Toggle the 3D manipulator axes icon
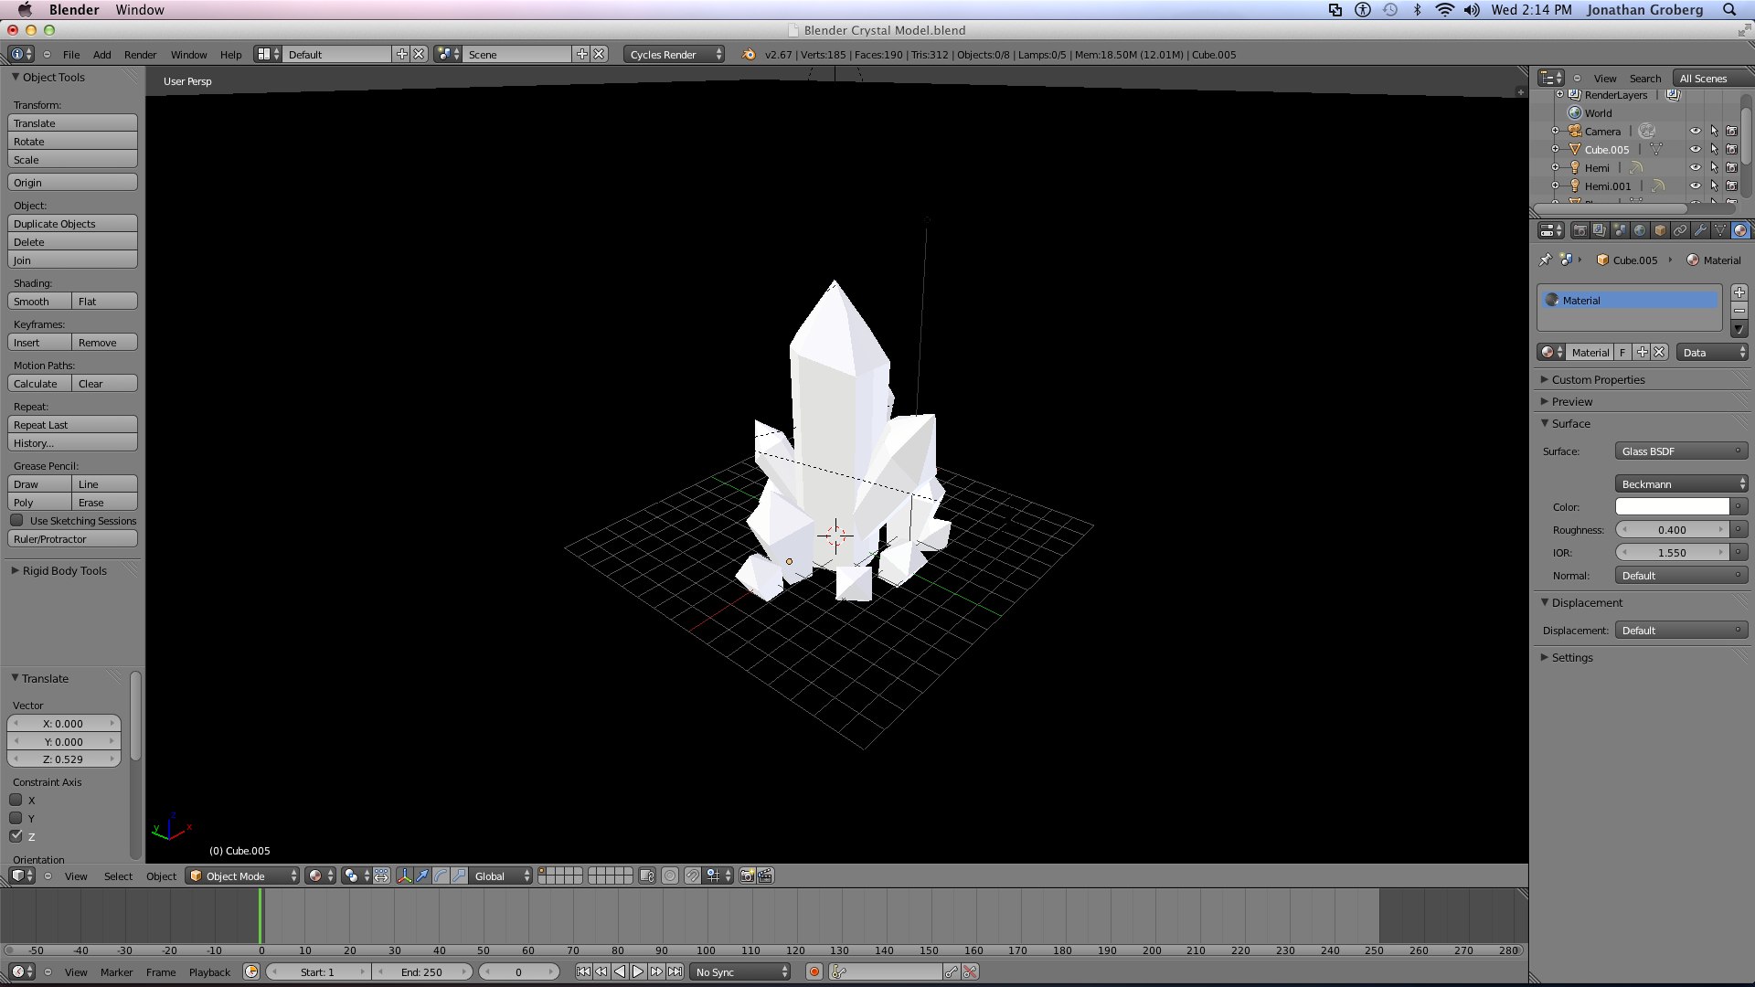 click(404, 876)
